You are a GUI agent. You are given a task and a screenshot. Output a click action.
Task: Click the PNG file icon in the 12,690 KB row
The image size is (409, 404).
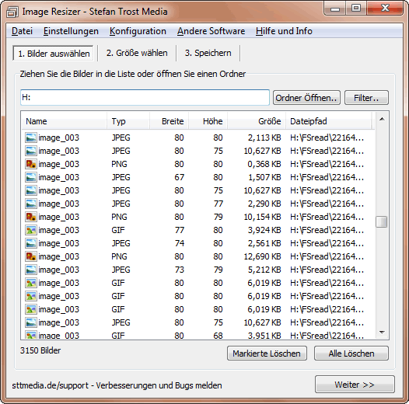31,256
